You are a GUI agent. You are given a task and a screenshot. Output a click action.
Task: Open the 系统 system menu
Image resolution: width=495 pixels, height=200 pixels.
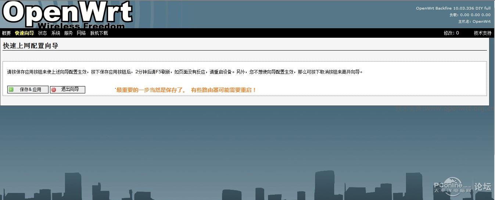[x=55, y=33]
